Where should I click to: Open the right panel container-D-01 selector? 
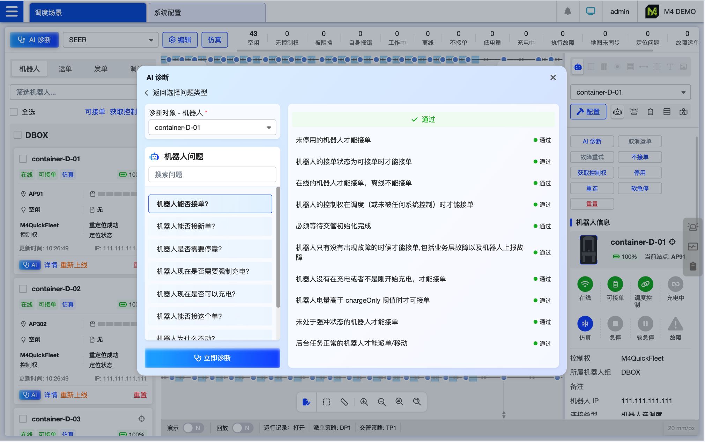click(x=630, y=92)
